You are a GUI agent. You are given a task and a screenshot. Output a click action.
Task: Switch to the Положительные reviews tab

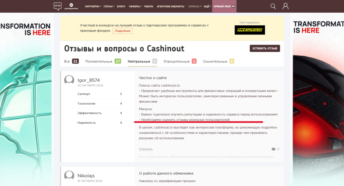103,62
